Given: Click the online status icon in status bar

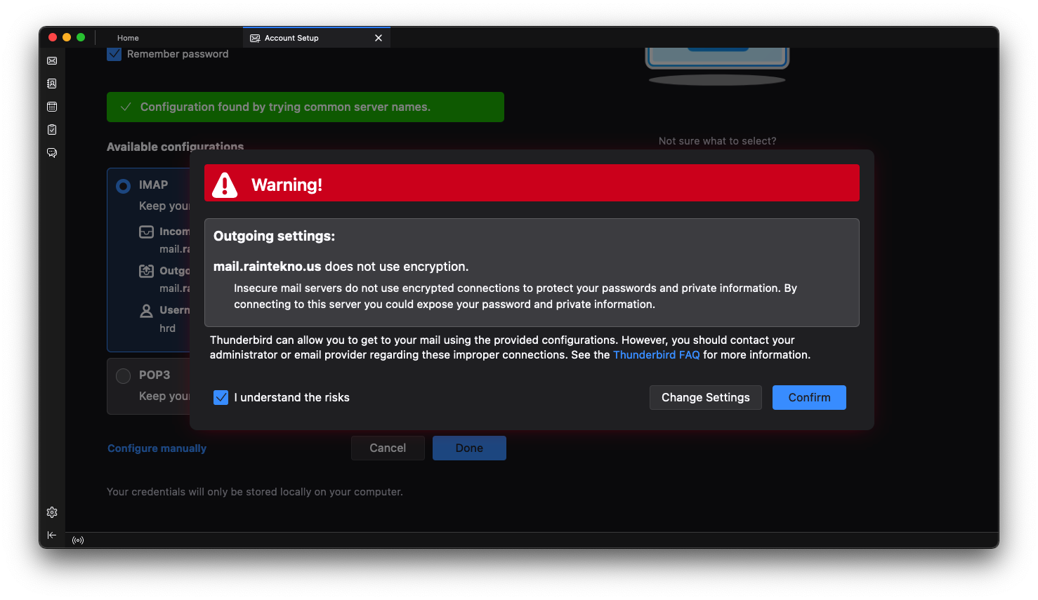Looking at the screenshot, I should (x=78, y=540).
